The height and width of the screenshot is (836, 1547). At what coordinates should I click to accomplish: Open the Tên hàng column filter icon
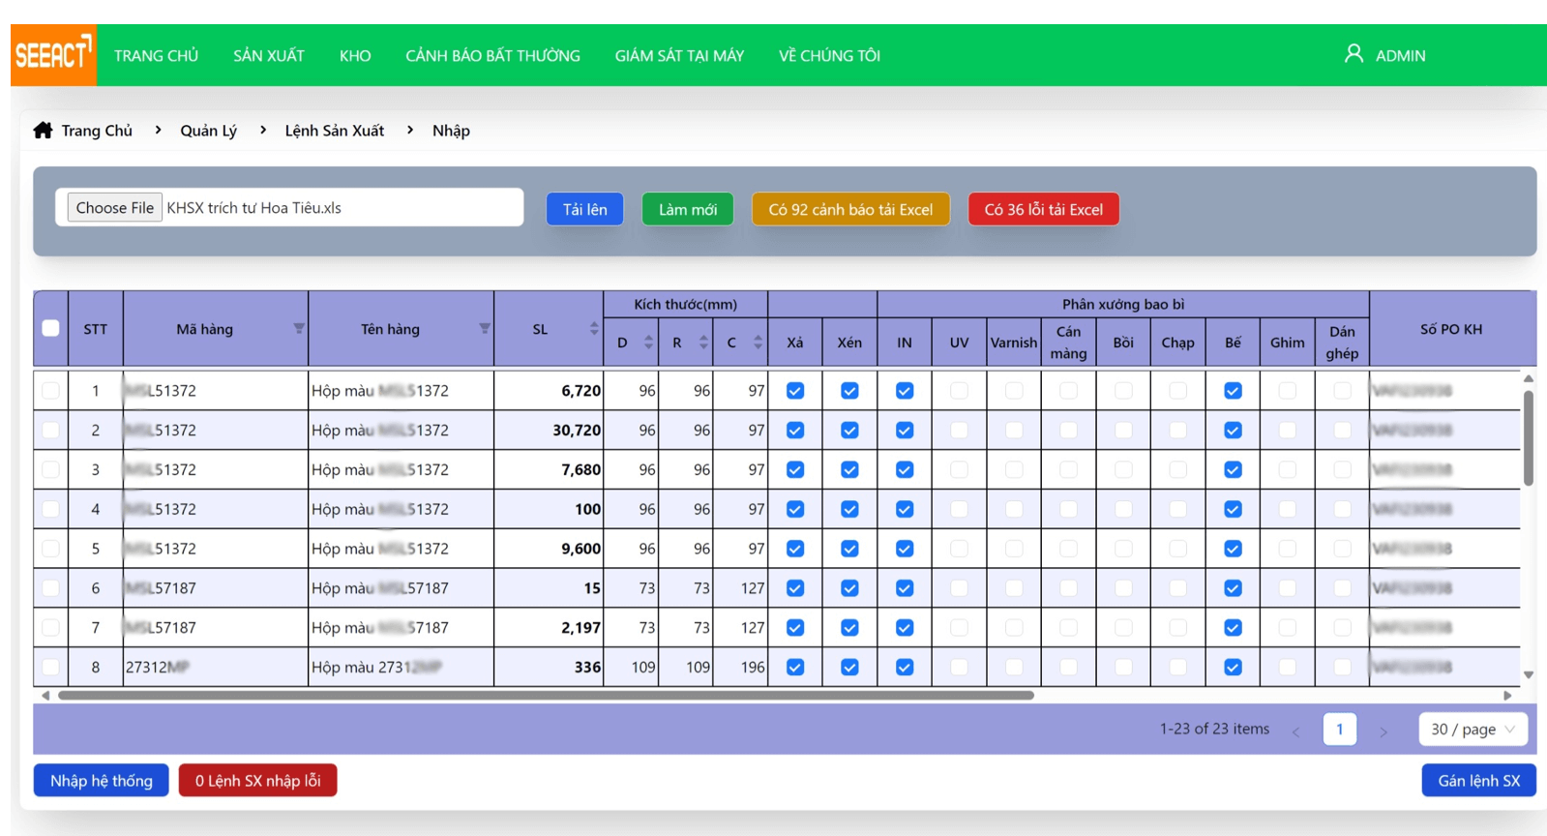[x=485, y=329]
